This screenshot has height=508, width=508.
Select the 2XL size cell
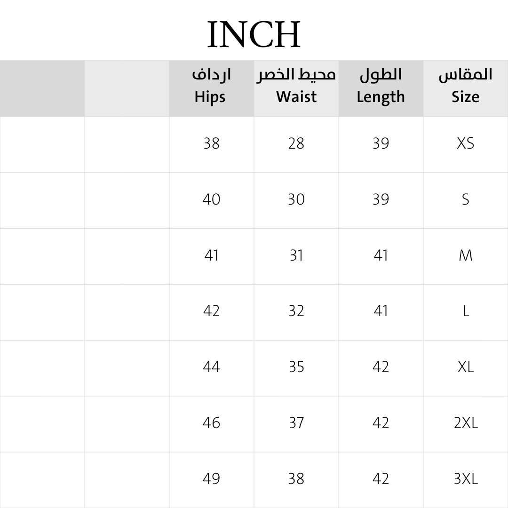tap(465, 423)
